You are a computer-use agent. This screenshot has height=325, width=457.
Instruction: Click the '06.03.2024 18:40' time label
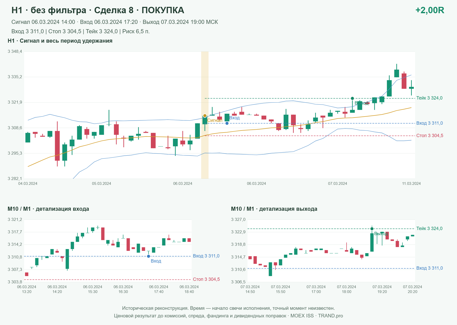tap(189, 289)
